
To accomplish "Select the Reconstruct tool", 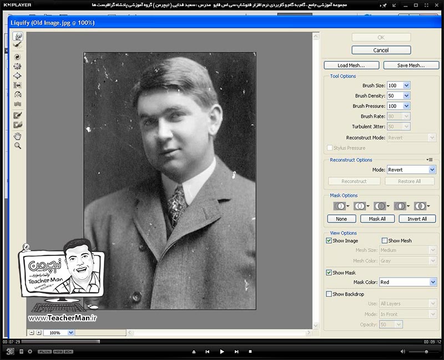I will (x=18, y=45).
